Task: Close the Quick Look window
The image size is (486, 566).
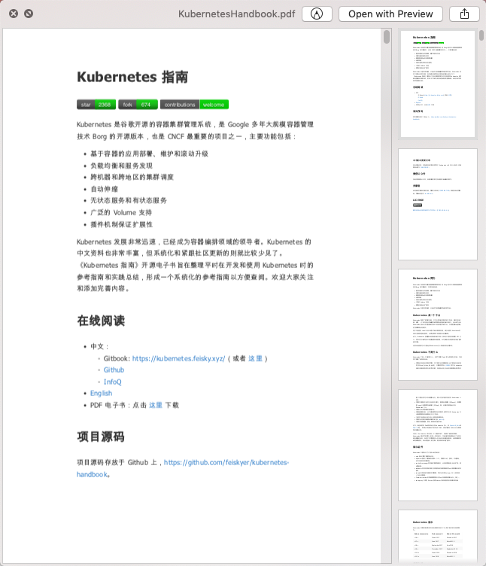Action: pos(14,14)
